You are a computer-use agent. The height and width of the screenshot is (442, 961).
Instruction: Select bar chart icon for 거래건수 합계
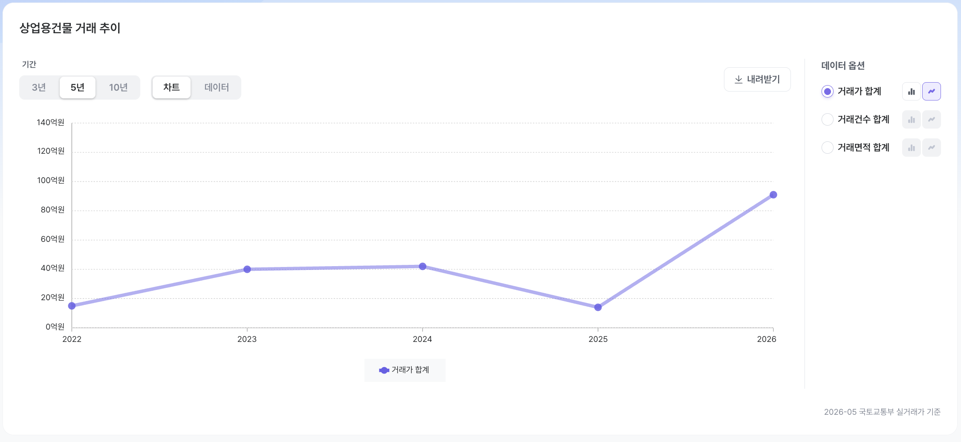912,120
